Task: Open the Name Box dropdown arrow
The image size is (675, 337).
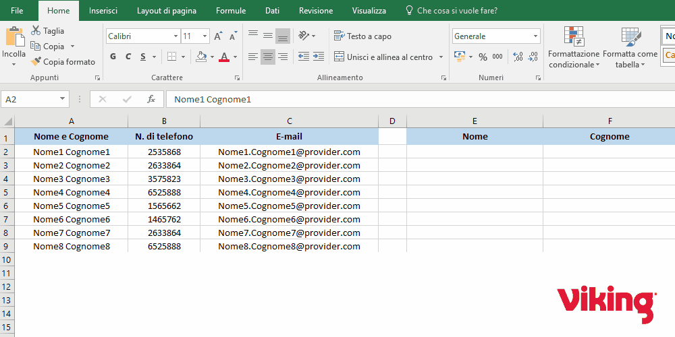Action: pyautogui.click(x=63, y=100)
